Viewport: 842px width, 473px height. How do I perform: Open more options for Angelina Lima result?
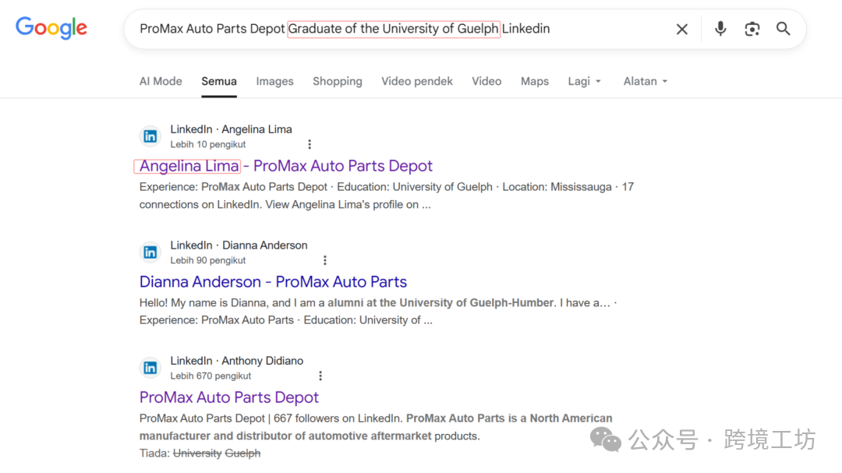click(x=310, y=144)
